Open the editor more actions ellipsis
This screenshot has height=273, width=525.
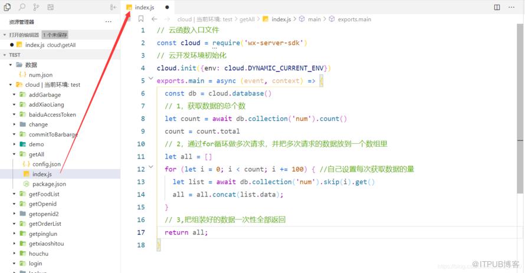[x=511, y=7]
